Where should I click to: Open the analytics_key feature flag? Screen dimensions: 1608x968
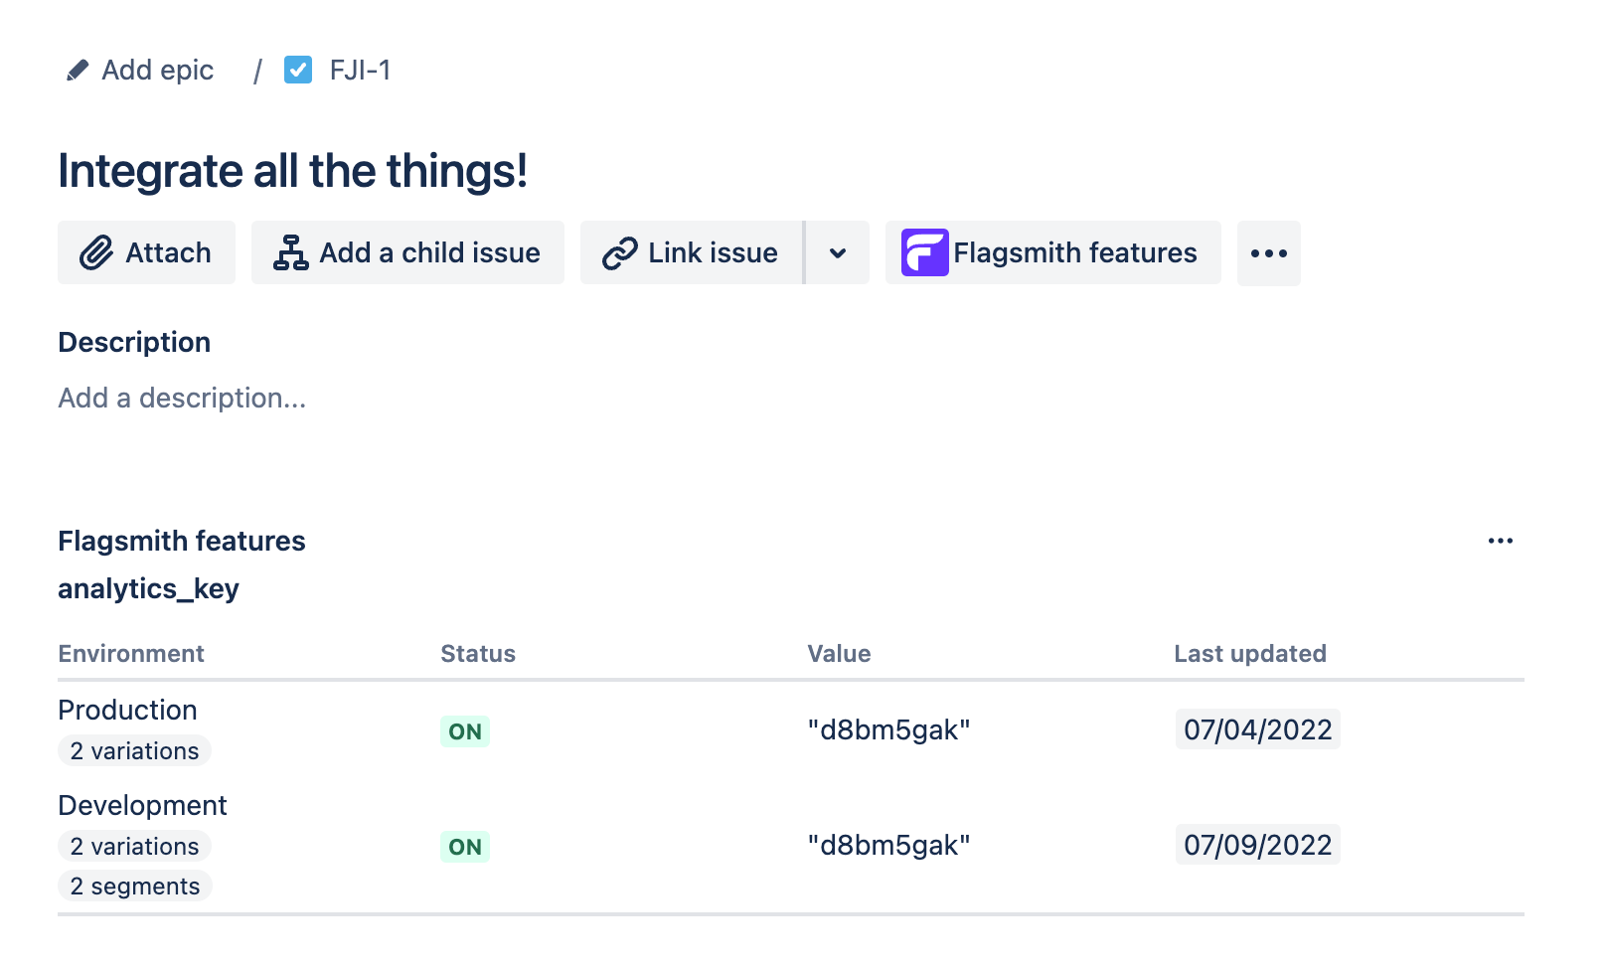click(147, 588)
